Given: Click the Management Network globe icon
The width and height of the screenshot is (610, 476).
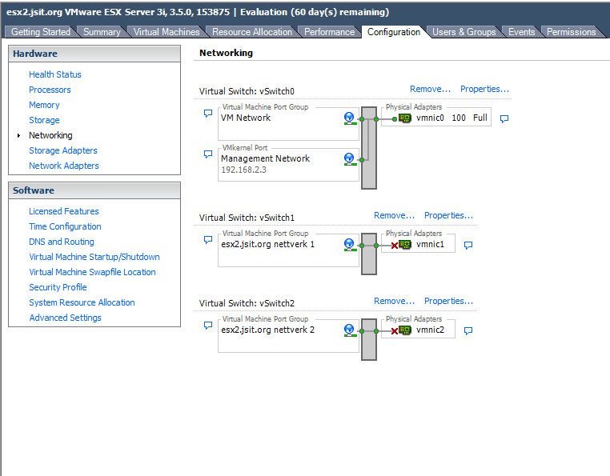Looking at the screenshot, I should tap(350, 159).
